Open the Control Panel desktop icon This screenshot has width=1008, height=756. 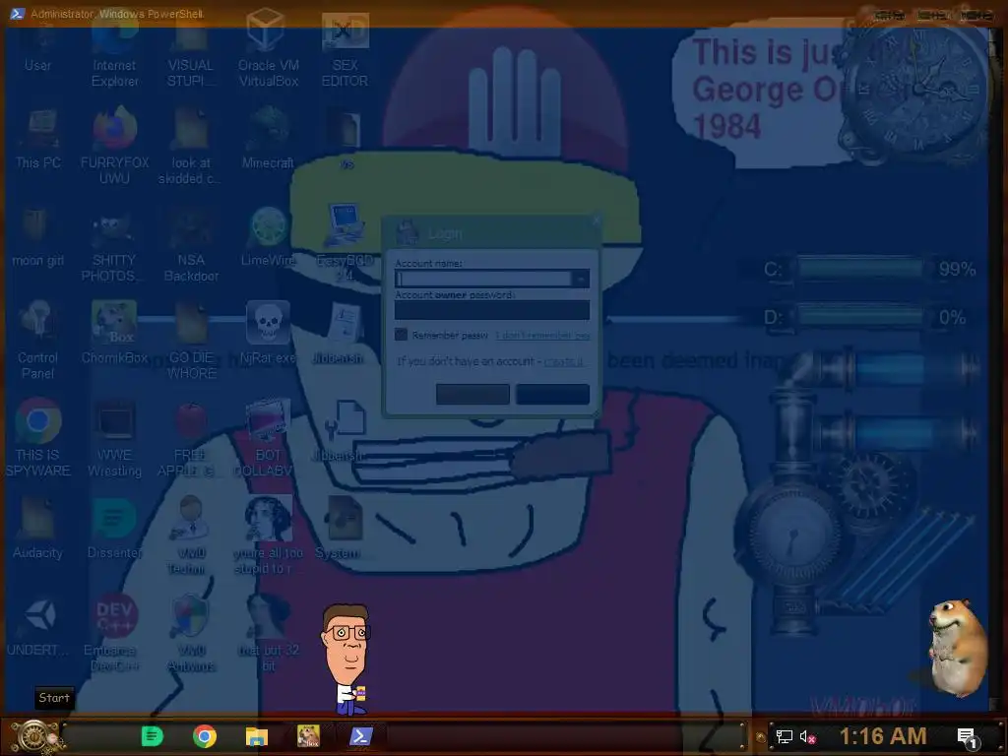pos(38,341)
